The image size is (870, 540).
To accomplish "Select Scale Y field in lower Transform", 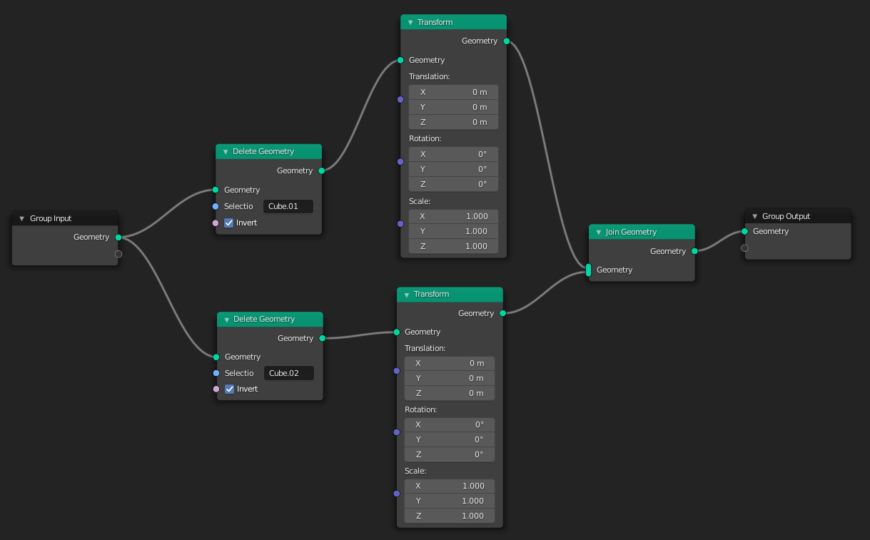I will coord(450,501).
